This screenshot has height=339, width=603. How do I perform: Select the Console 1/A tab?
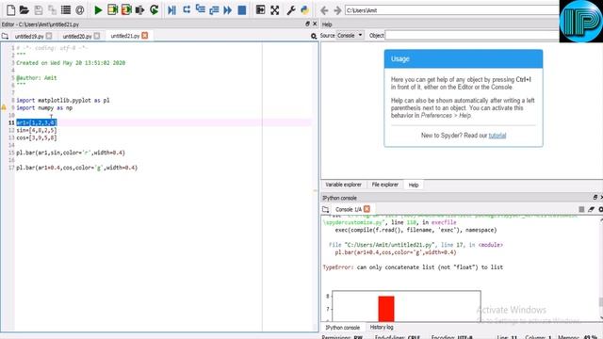click(349, 209)
